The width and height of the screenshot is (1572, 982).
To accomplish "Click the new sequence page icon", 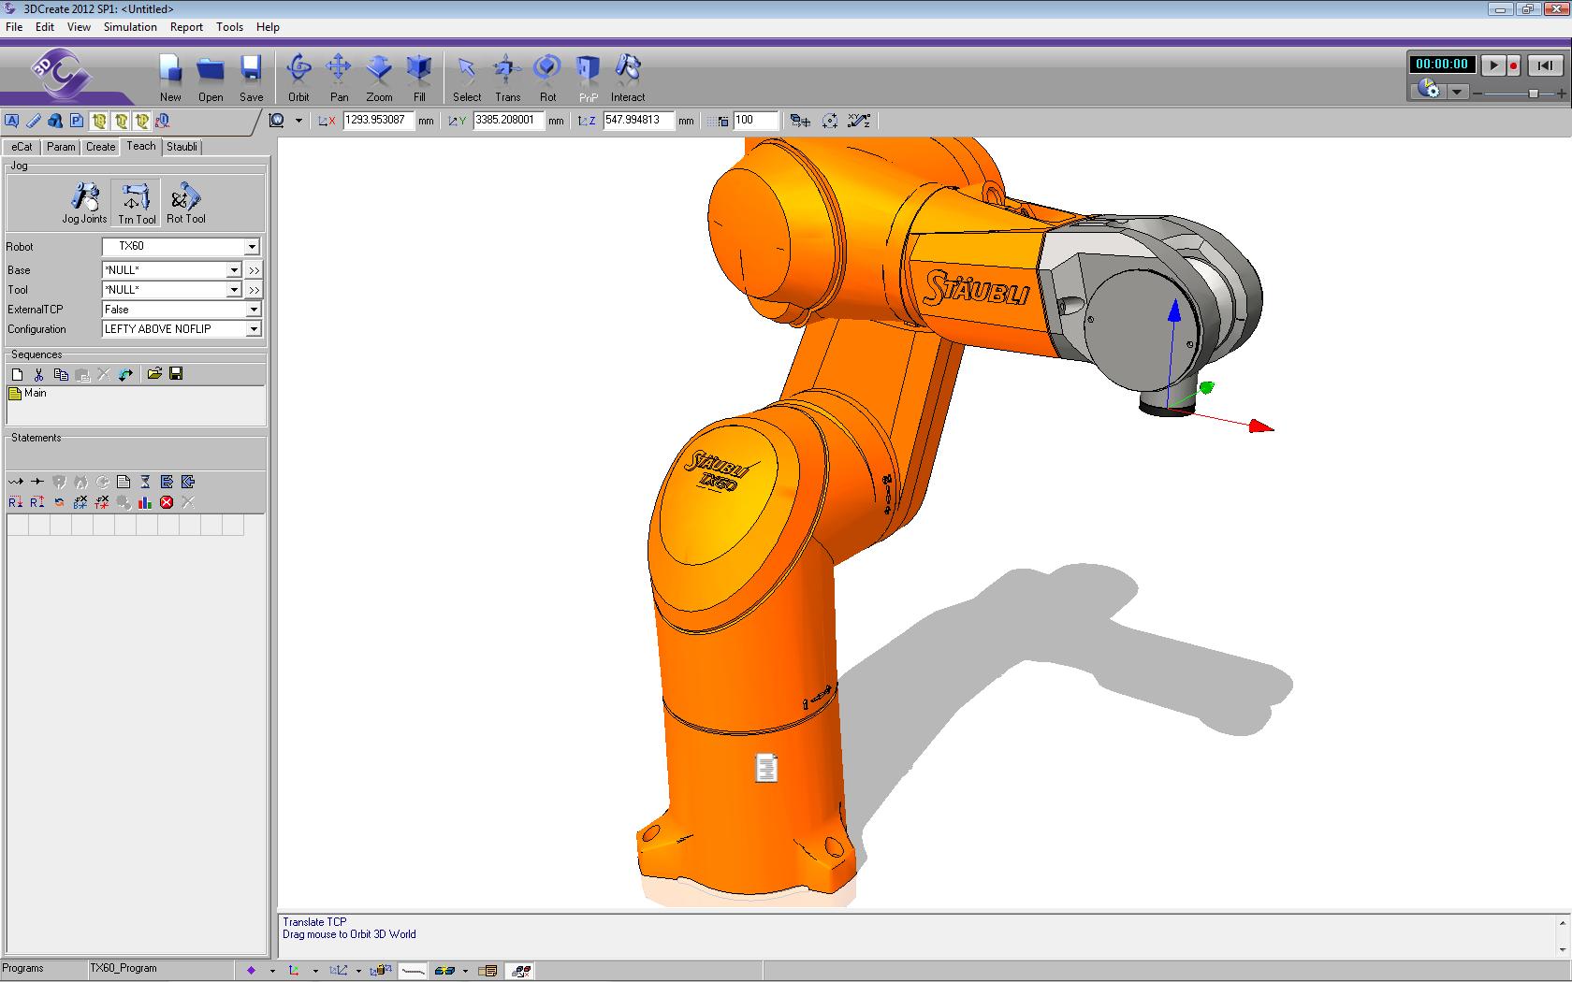I will click(x=17, y=374).
